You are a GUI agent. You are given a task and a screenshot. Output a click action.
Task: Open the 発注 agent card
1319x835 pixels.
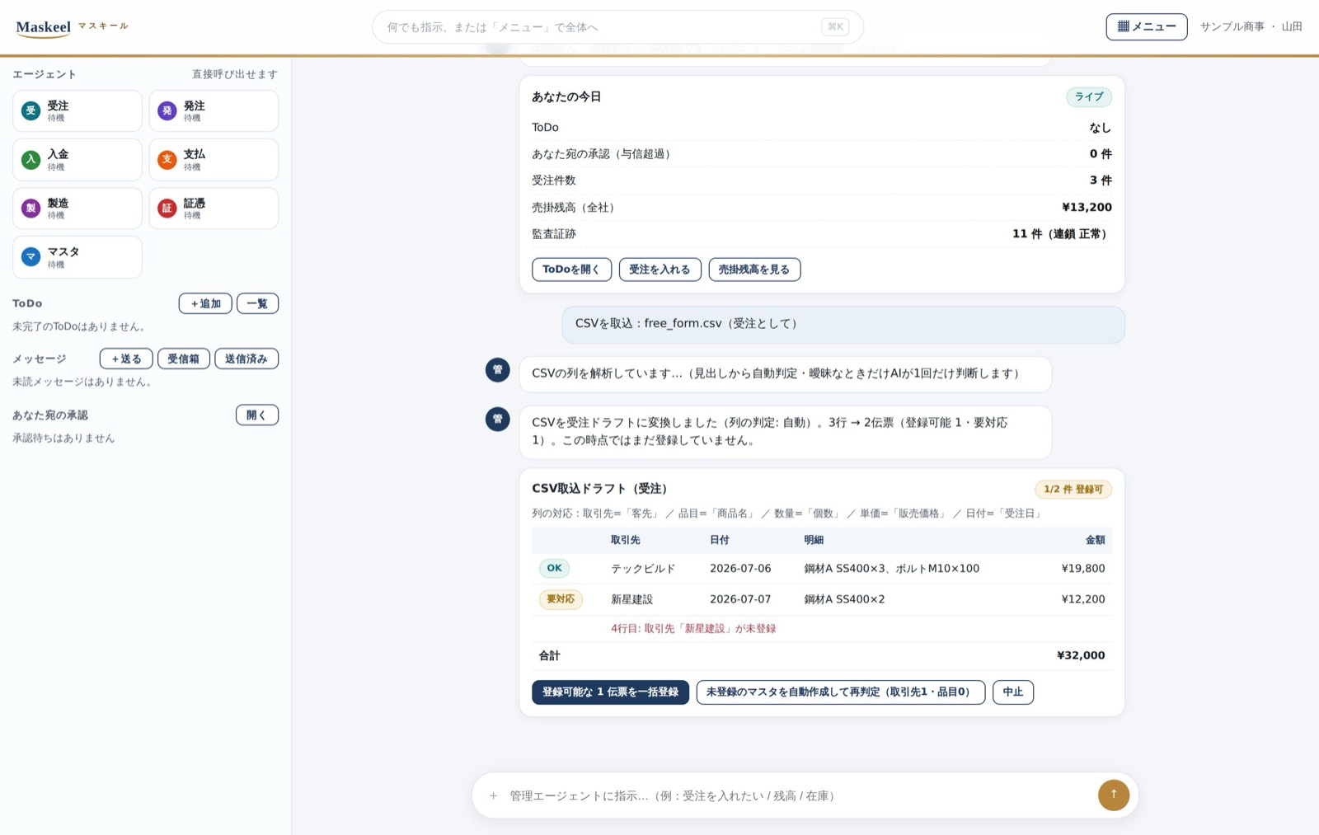[214, 110]
